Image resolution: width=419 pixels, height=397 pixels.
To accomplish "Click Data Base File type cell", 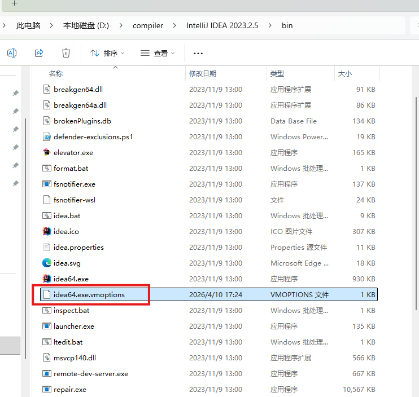I will pos(294,121).
